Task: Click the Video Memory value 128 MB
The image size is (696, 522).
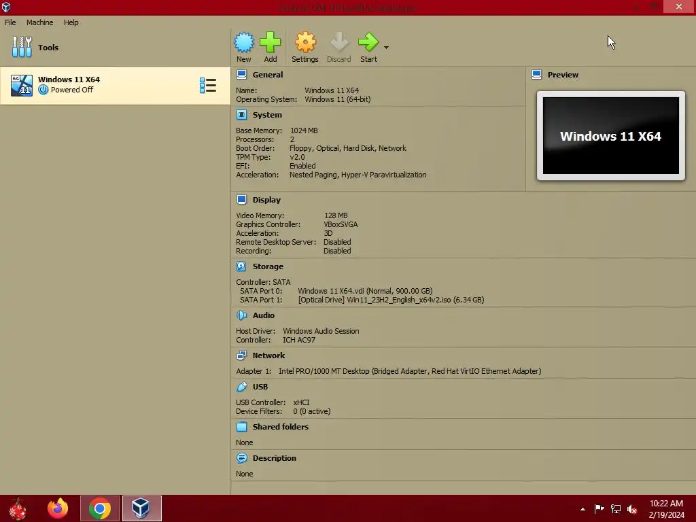Action: point(336,215)
